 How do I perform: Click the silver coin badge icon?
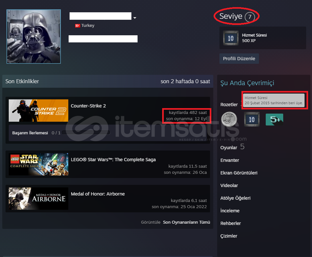[x=229, y=119]
